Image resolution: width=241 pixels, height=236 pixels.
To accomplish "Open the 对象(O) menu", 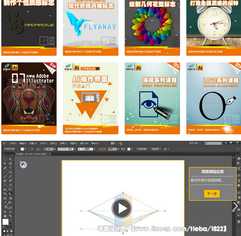I will click(33, 143).
